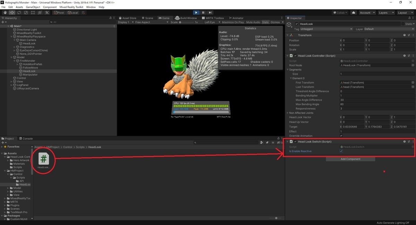Click the Hierarchy create plus button
The image size is (416, 225).
point(4,22)
